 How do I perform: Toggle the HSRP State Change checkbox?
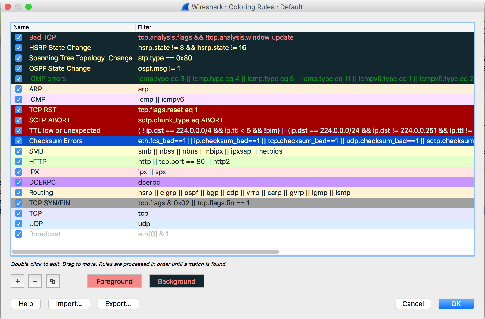[18, 48]
